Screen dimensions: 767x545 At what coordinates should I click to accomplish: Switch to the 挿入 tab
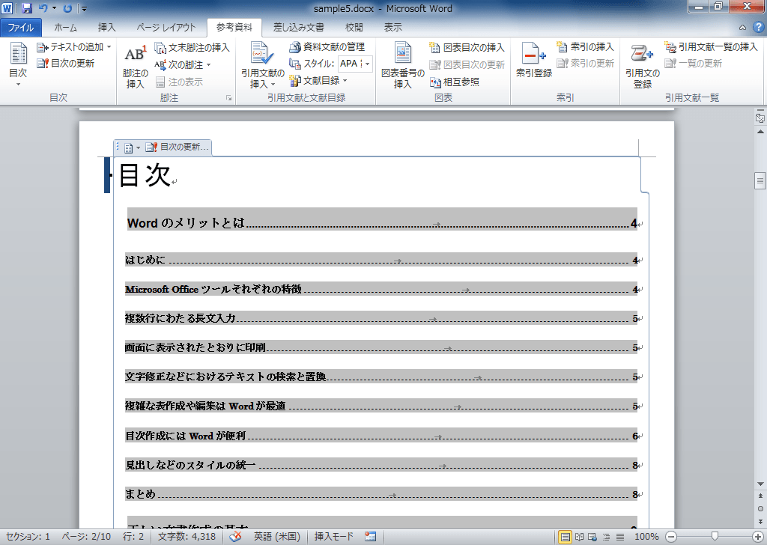click(106, 28)
